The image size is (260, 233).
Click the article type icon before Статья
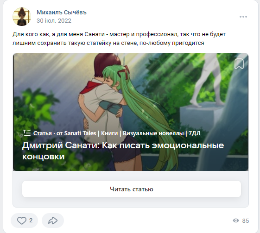coord(27,133)
